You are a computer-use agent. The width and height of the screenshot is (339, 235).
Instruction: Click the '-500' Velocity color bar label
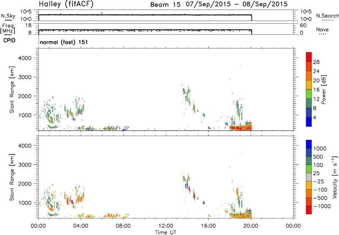click(x=320, y=198)
